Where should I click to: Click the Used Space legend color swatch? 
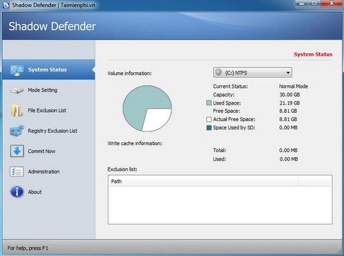208,103
